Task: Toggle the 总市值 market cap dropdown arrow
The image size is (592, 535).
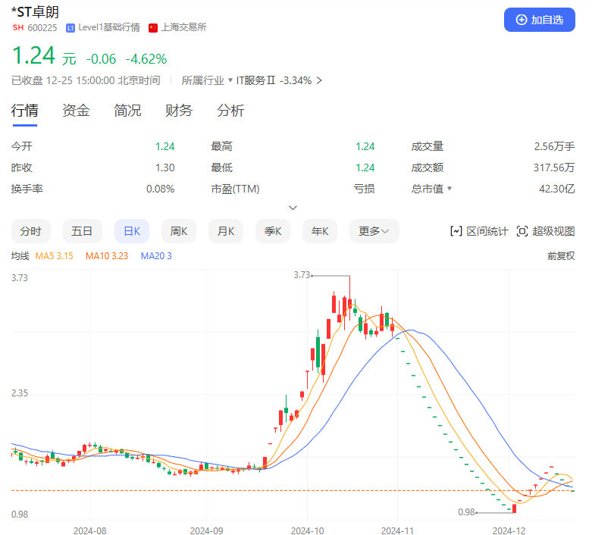Action: tap(449, 189)
